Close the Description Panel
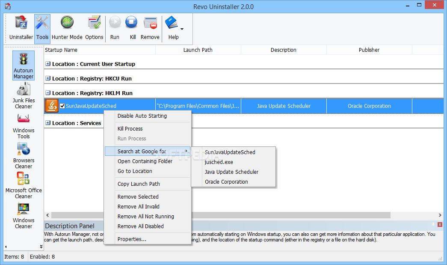 point(440,224)
